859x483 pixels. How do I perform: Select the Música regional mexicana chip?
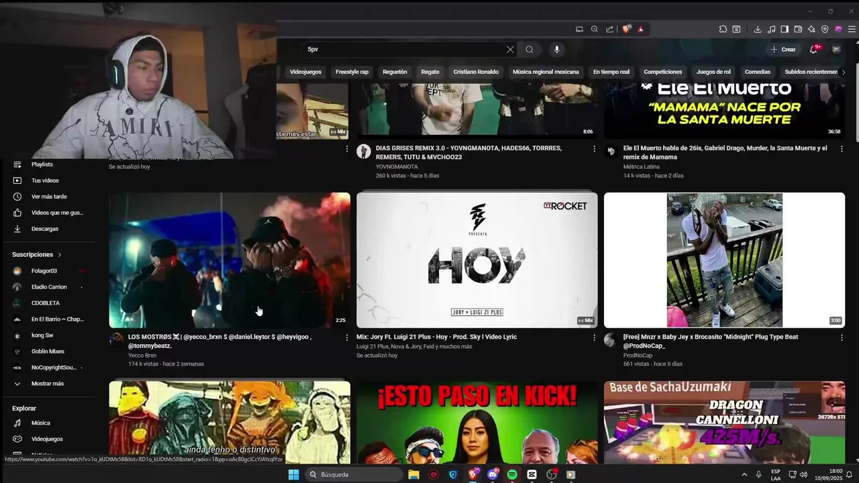546,72
